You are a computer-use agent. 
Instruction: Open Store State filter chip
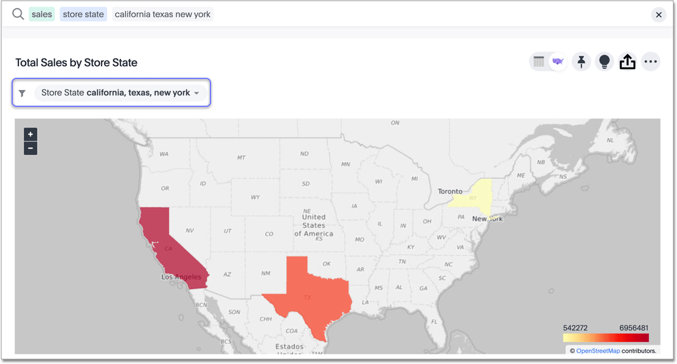[x=116, y=93]
